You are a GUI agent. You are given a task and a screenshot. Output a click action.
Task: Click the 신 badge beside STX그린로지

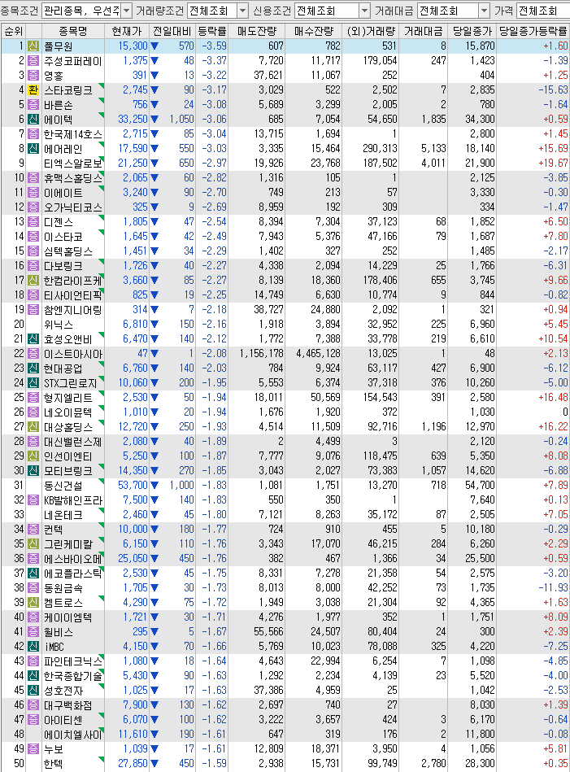coord(33,382)
